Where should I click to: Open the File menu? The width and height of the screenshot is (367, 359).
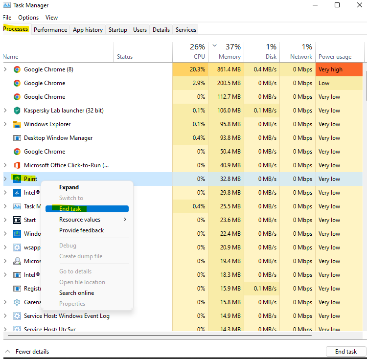(7, 18)
